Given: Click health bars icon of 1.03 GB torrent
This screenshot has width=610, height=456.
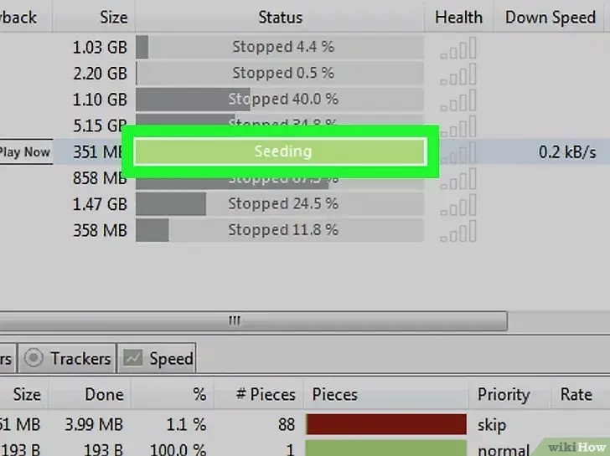Looking at the screenshot, I should click(457, 48).
